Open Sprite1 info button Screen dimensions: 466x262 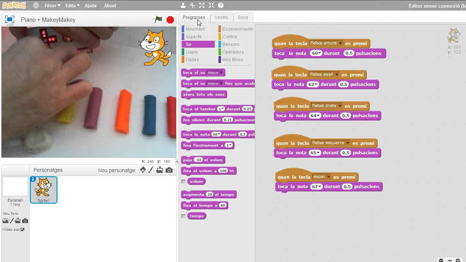(33, 179)
